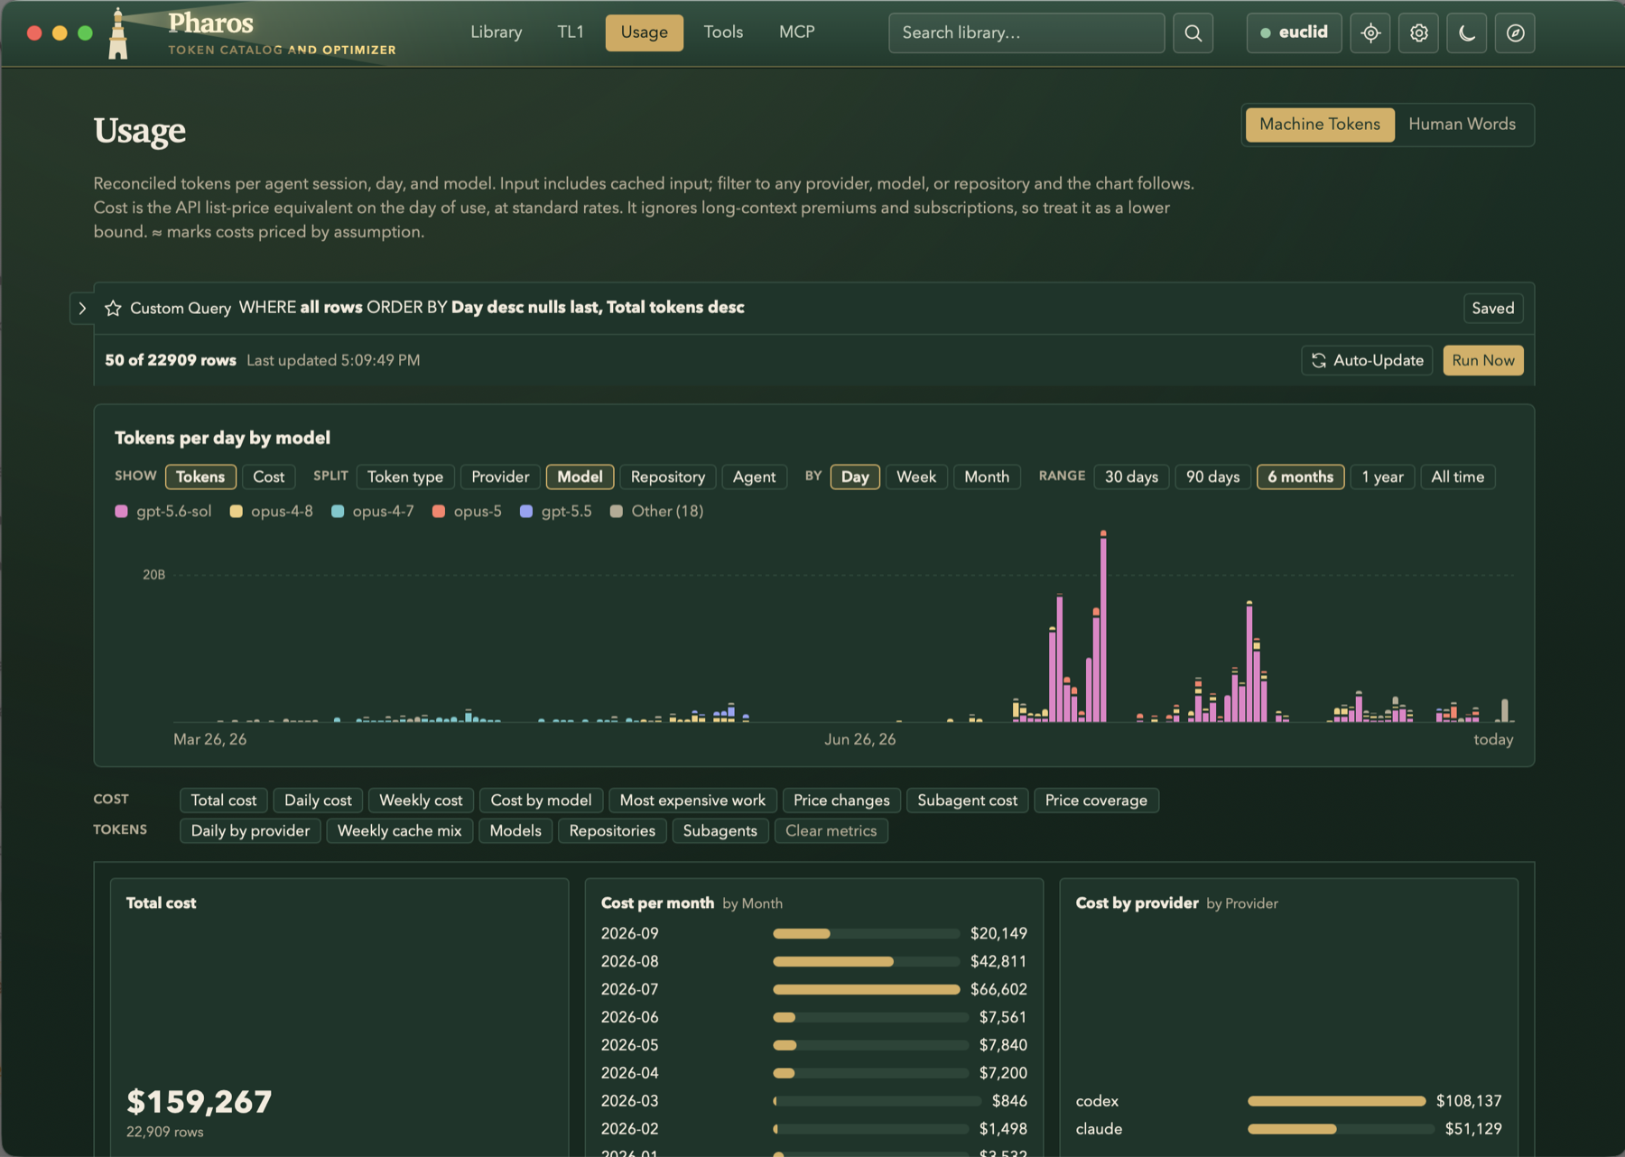This screenshot has height=1157, width=1625.
Task: Click the Auto-Update refresh button
Action: coord(1367,360)
